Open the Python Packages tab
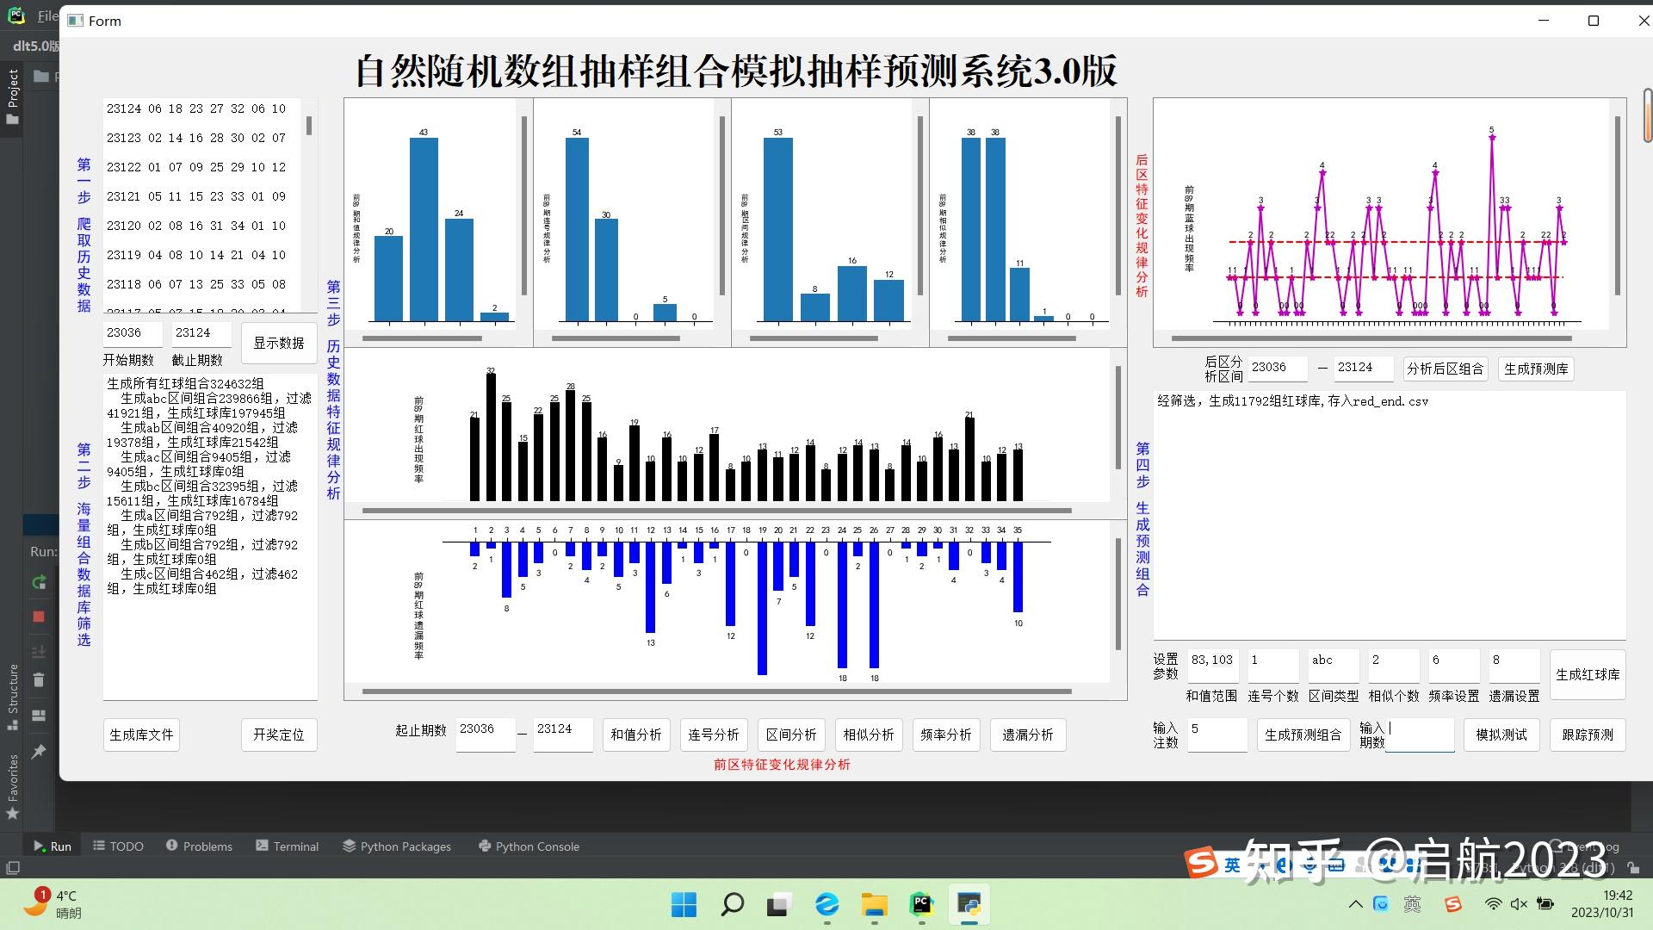Screen dimensions: 1653x930 coord(397,846)
